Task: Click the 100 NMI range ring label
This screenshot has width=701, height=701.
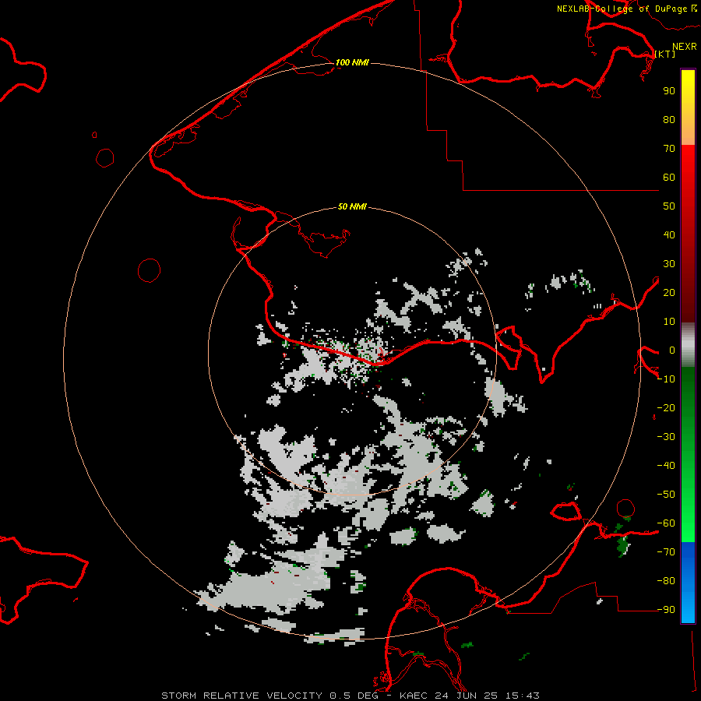Action: pos(352,62)
